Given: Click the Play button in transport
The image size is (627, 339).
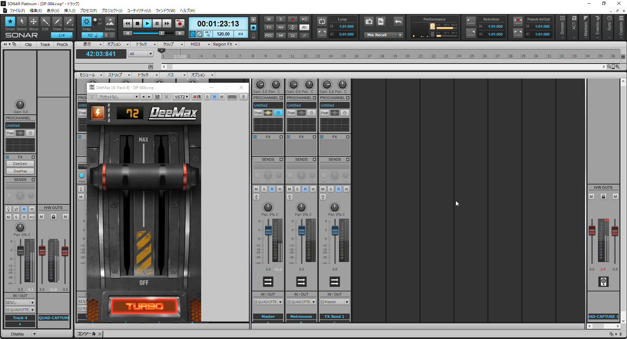Looking at the screenshot, I should [147, 23].
